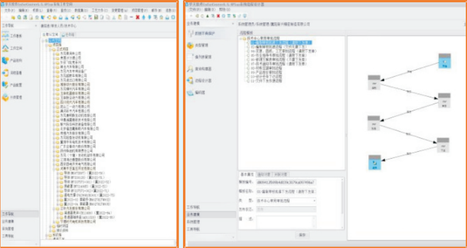Screen dimensions: 467x248
Task: Switch to the 基本属性 tab
Action: [247, 174]
